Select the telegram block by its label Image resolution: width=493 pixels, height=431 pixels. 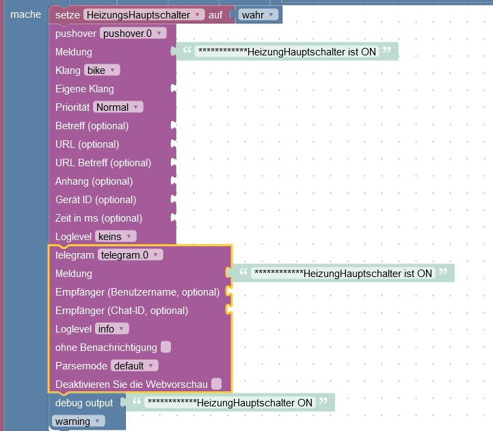tap(75, 255)
